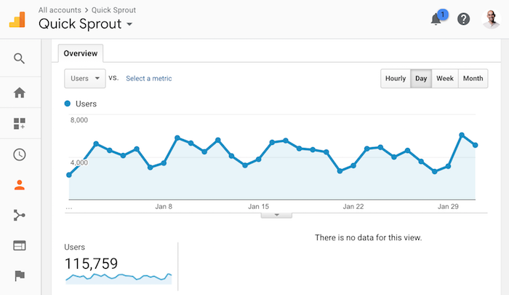The width and height of the screenshot is (509, 295).
Task: Click the 4,000 y-axis label
Action: 79,162
